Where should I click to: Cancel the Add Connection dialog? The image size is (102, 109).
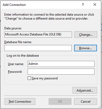pyautogui.click(x=86, y=101)
